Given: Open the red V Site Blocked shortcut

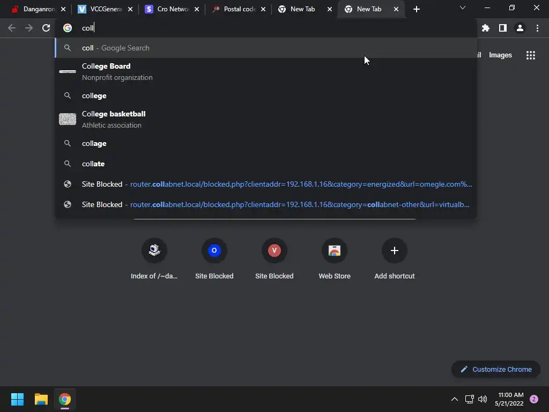Looking at the screenshot, I should 274,259.
